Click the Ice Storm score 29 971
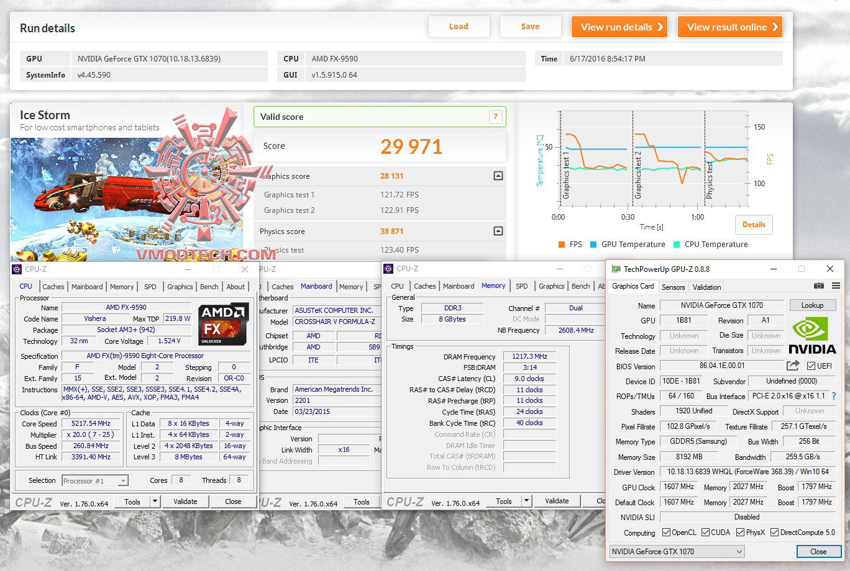This screenshot has width=850, height=571. coord(411,146)
